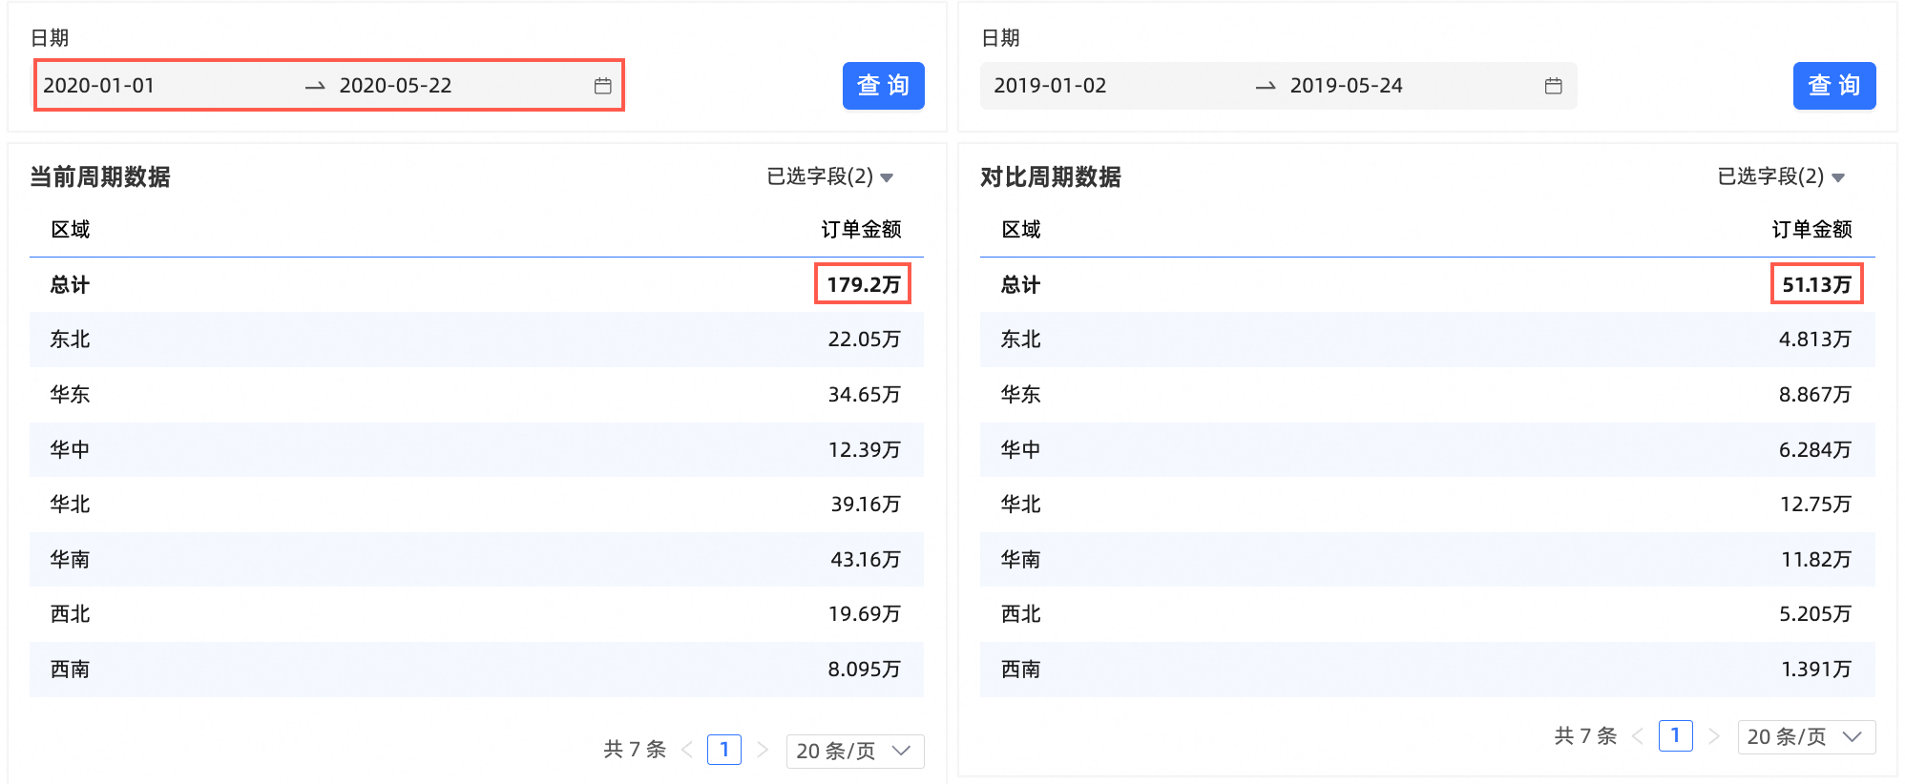Select value 43.16万
Screen dimensions: 1905x784
pyautogui.click(x=865, y=559)
